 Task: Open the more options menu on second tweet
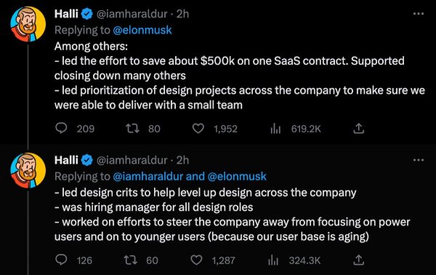click(x=419, y=160)
